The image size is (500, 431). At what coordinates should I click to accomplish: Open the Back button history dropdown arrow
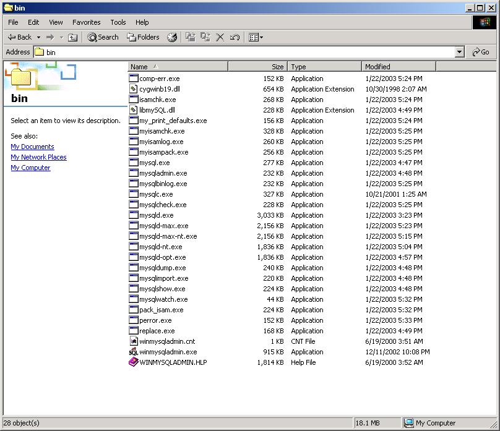(38, 37)
